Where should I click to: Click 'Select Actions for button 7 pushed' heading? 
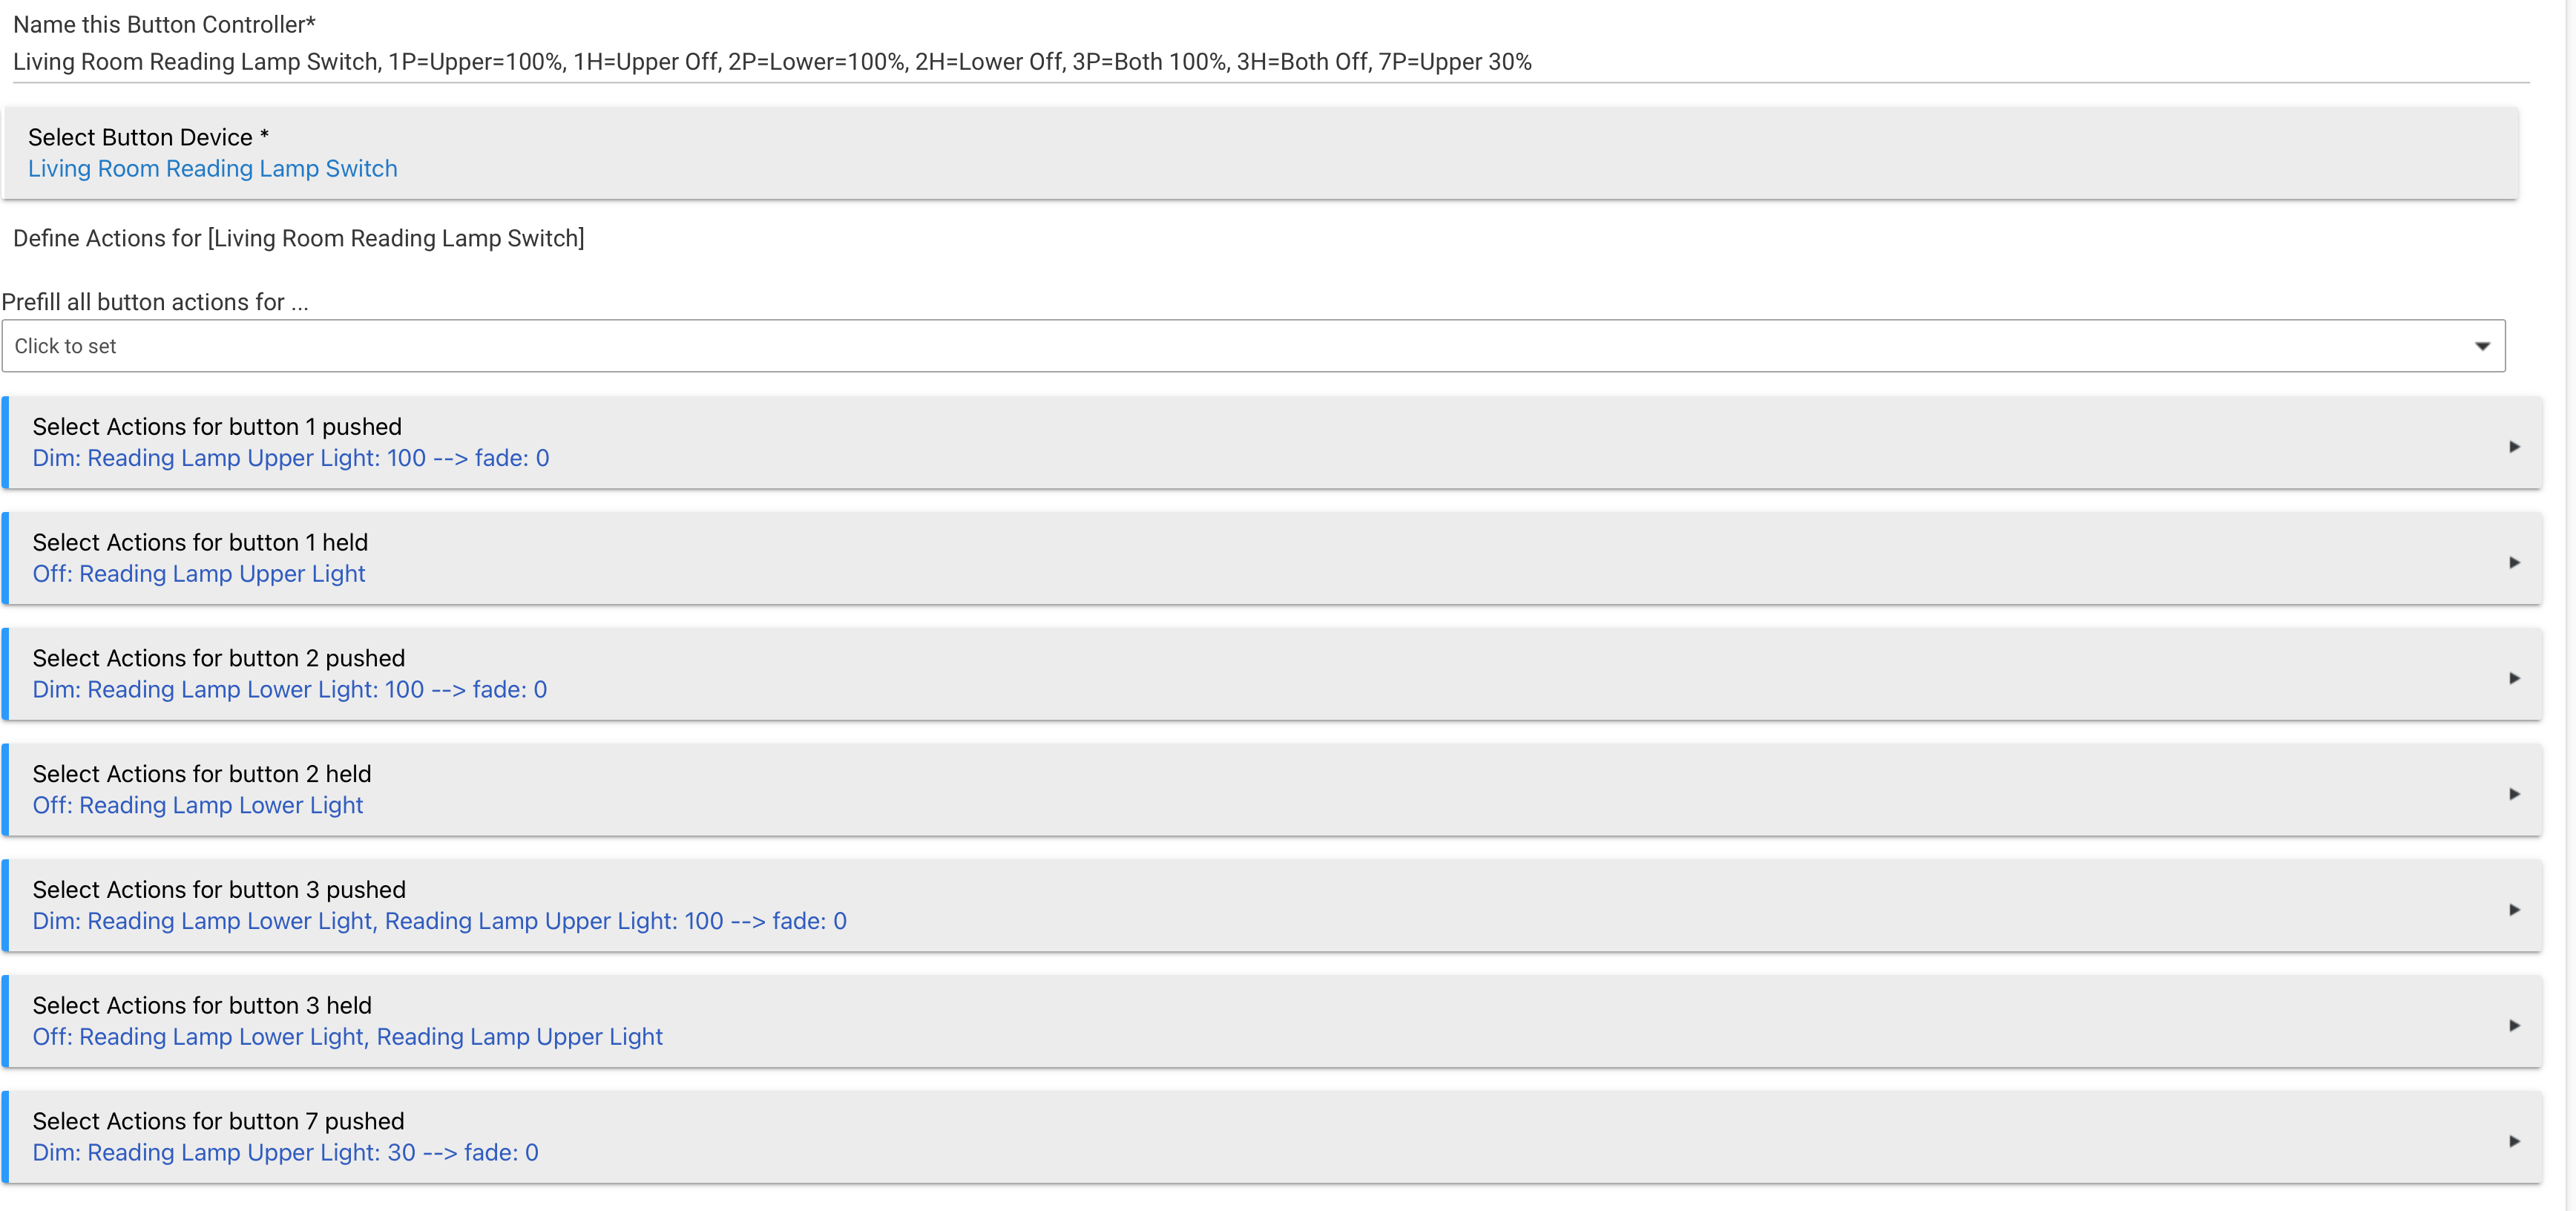[x=218, y=1121]
